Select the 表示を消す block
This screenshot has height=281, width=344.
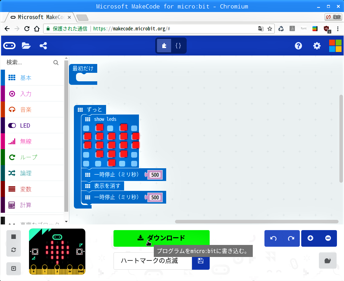103,186
